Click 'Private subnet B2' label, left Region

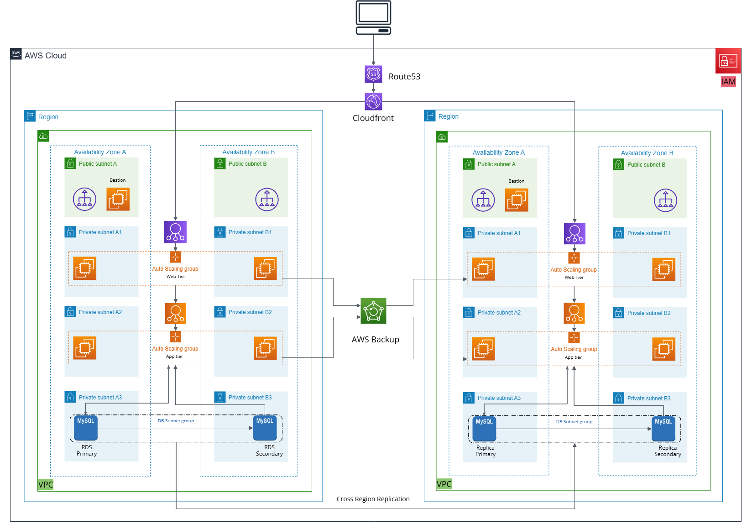(250, 312)
